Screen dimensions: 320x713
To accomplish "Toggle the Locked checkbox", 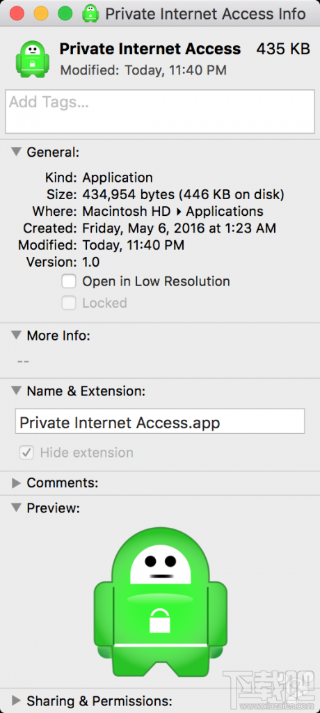I will (x=69, y=304).
